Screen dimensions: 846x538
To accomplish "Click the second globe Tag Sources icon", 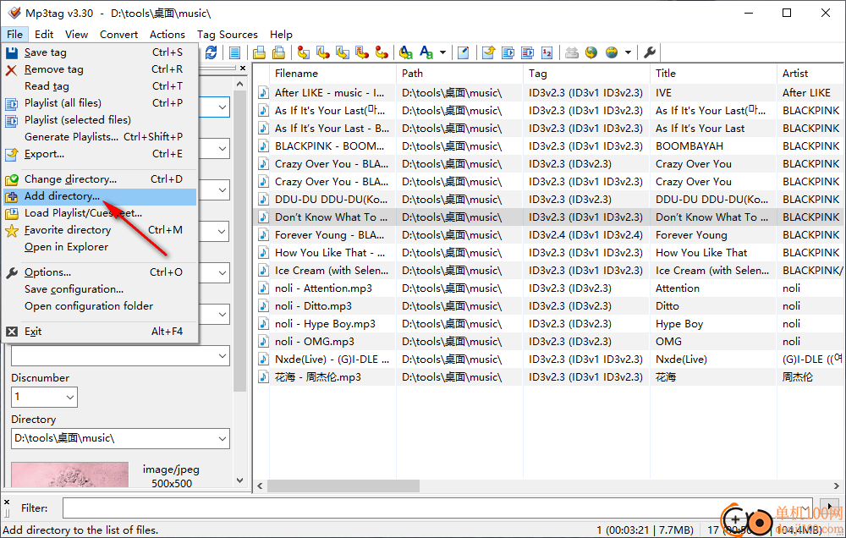I will coord(612,52).
